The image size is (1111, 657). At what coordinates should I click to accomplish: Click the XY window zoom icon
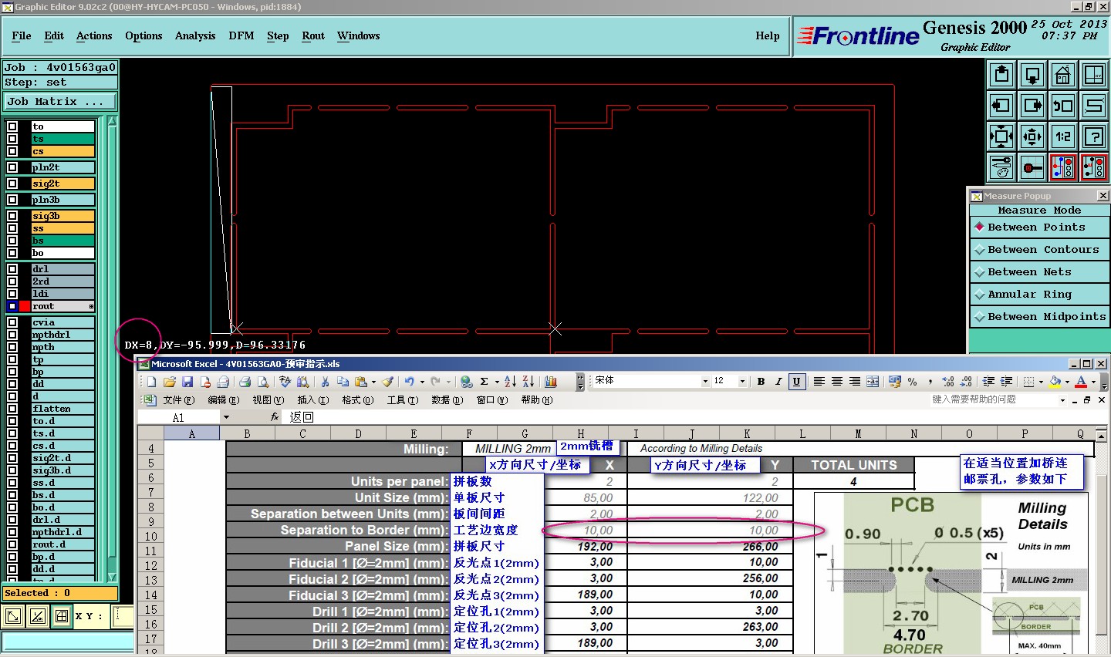1094,75
